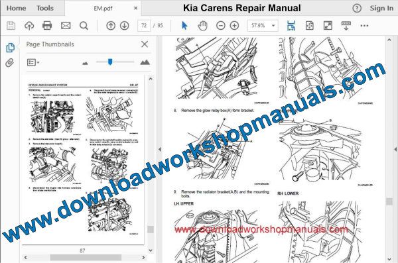The image size is (398, 263).
Task: Click the 'Page Thumbnails' panel title
Action: (x=50, y=44)
